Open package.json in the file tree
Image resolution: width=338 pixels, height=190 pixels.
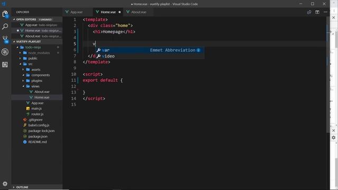(37, 136)
